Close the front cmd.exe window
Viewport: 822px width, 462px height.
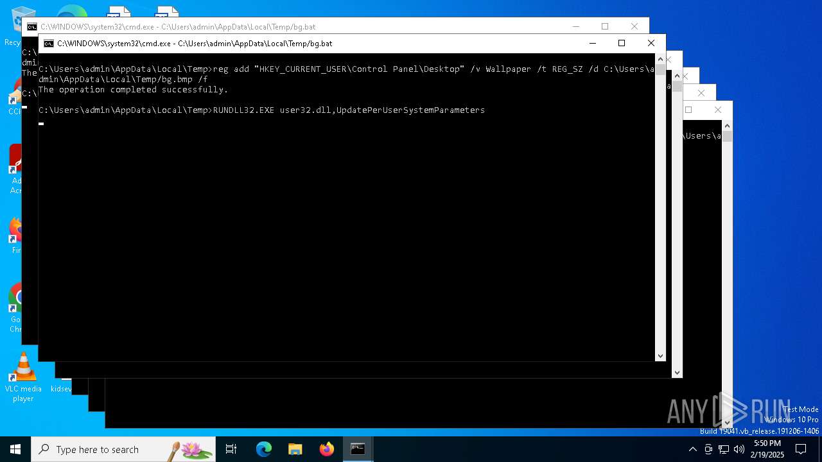[651, 43]
